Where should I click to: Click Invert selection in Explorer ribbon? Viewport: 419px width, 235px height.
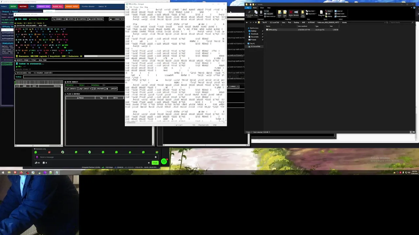point(340,16)
